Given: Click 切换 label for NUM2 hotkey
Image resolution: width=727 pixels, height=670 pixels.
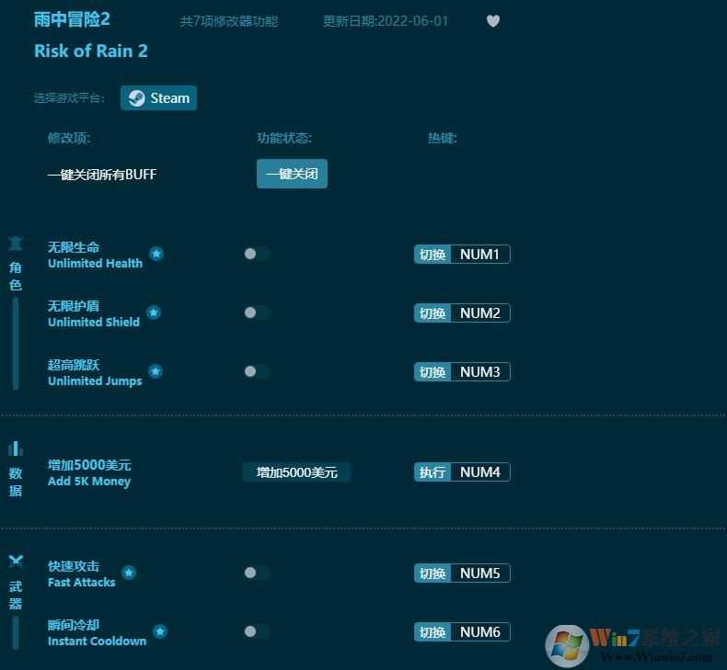Looking at the screenshot, I should coord(433,313).
